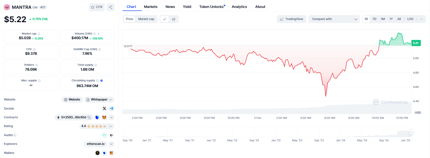Screen dimensions: 430x158
Task: Expand the etherscan.io explorers dropdown
Action: (111, 144)
